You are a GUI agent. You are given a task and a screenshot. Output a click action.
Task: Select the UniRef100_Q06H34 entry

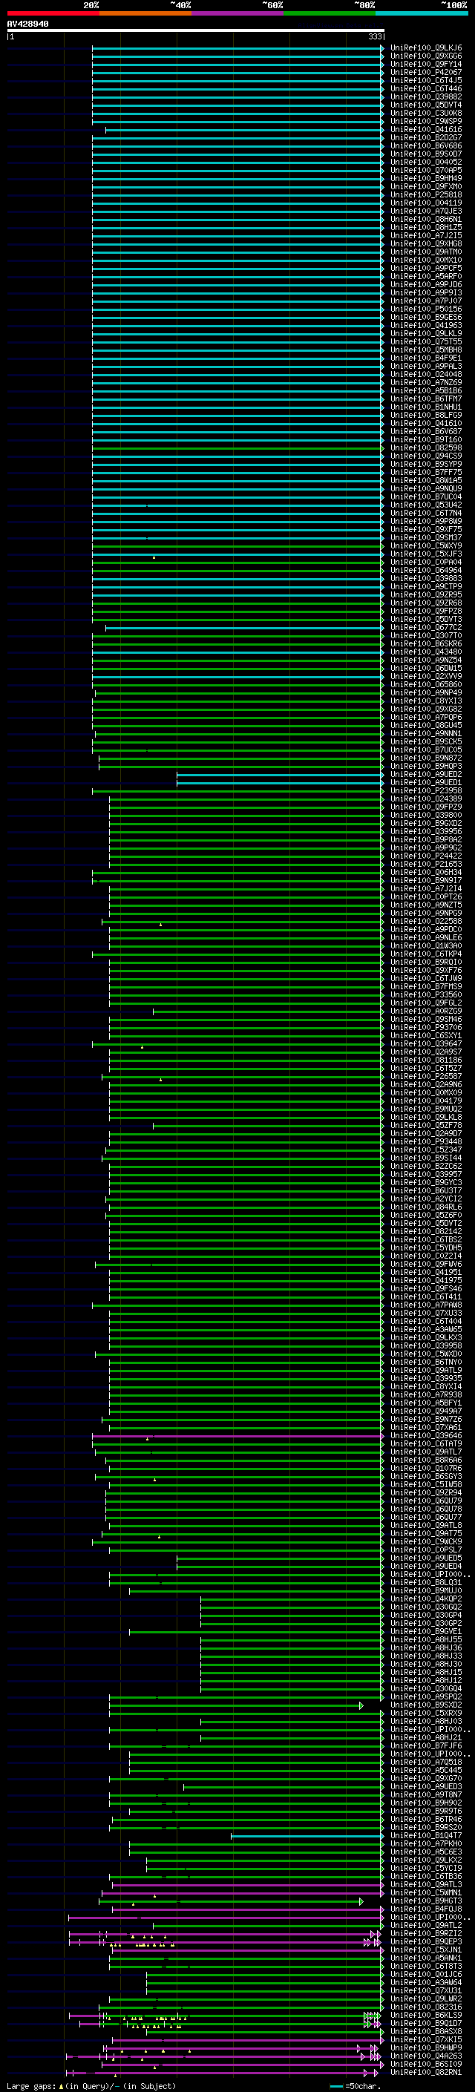[x=426, y=872]
